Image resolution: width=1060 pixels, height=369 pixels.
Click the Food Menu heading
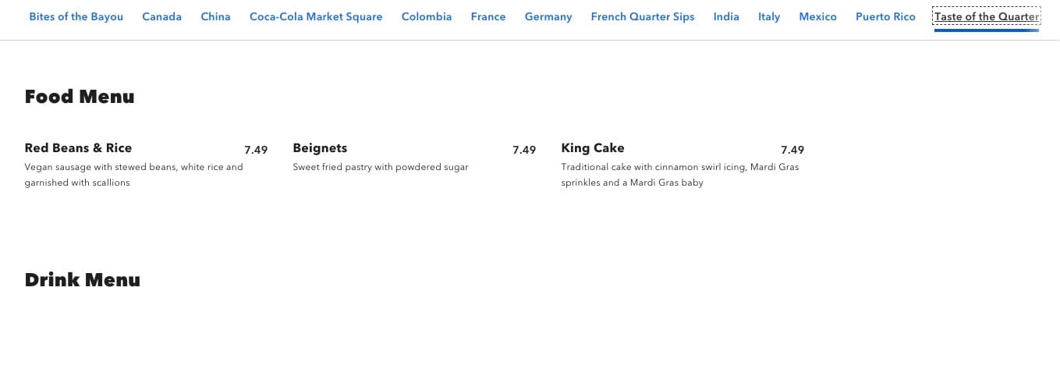pyautogui.click(x=80, y=97)
